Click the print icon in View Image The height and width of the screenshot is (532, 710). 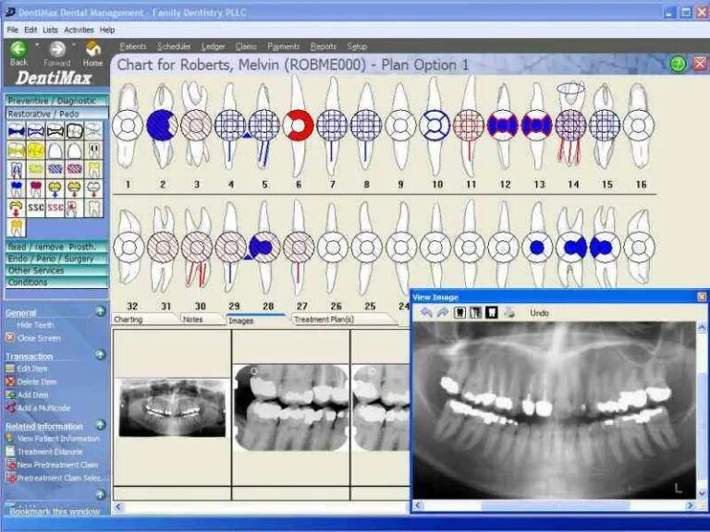509,312
